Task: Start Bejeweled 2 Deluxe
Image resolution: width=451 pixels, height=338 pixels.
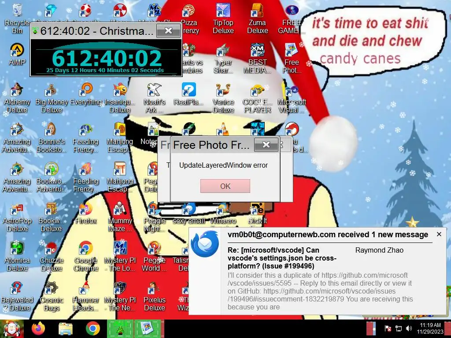Action: point(17,297)
